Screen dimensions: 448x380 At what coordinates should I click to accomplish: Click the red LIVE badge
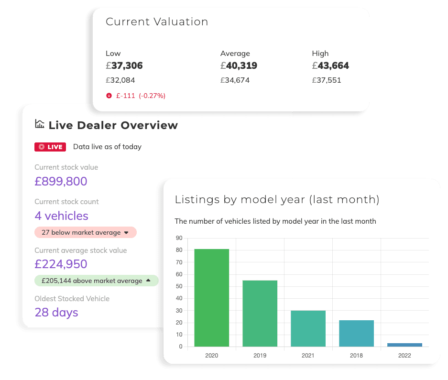coord(50,147)
